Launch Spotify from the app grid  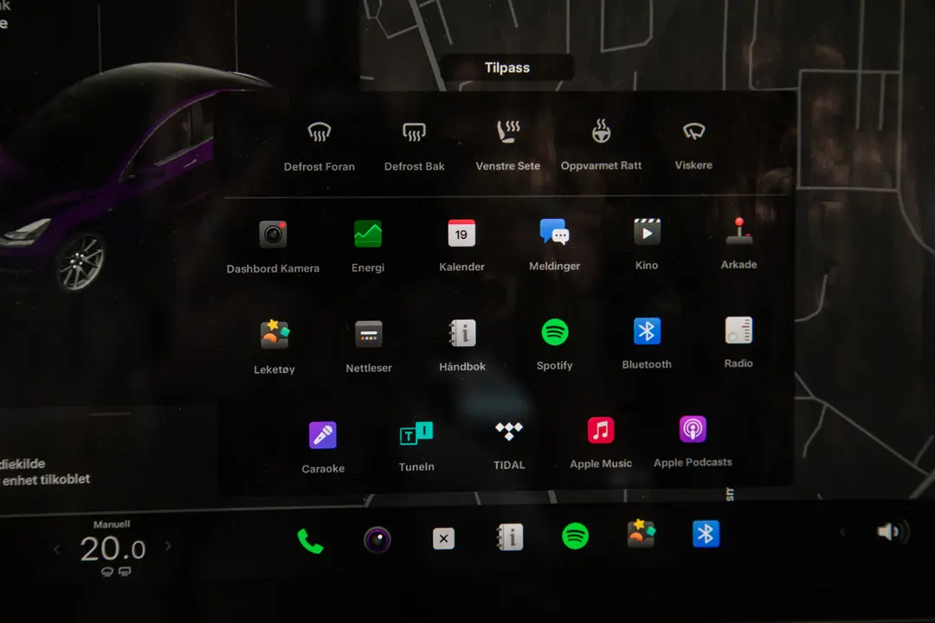click(x=555, y=344)
